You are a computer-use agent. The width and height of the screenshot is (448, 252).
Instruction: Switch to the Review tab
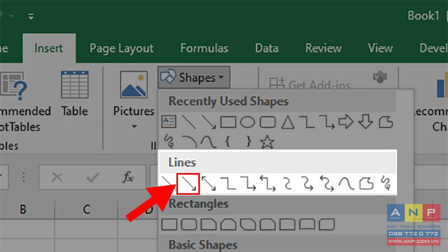(x=324, y=48)
